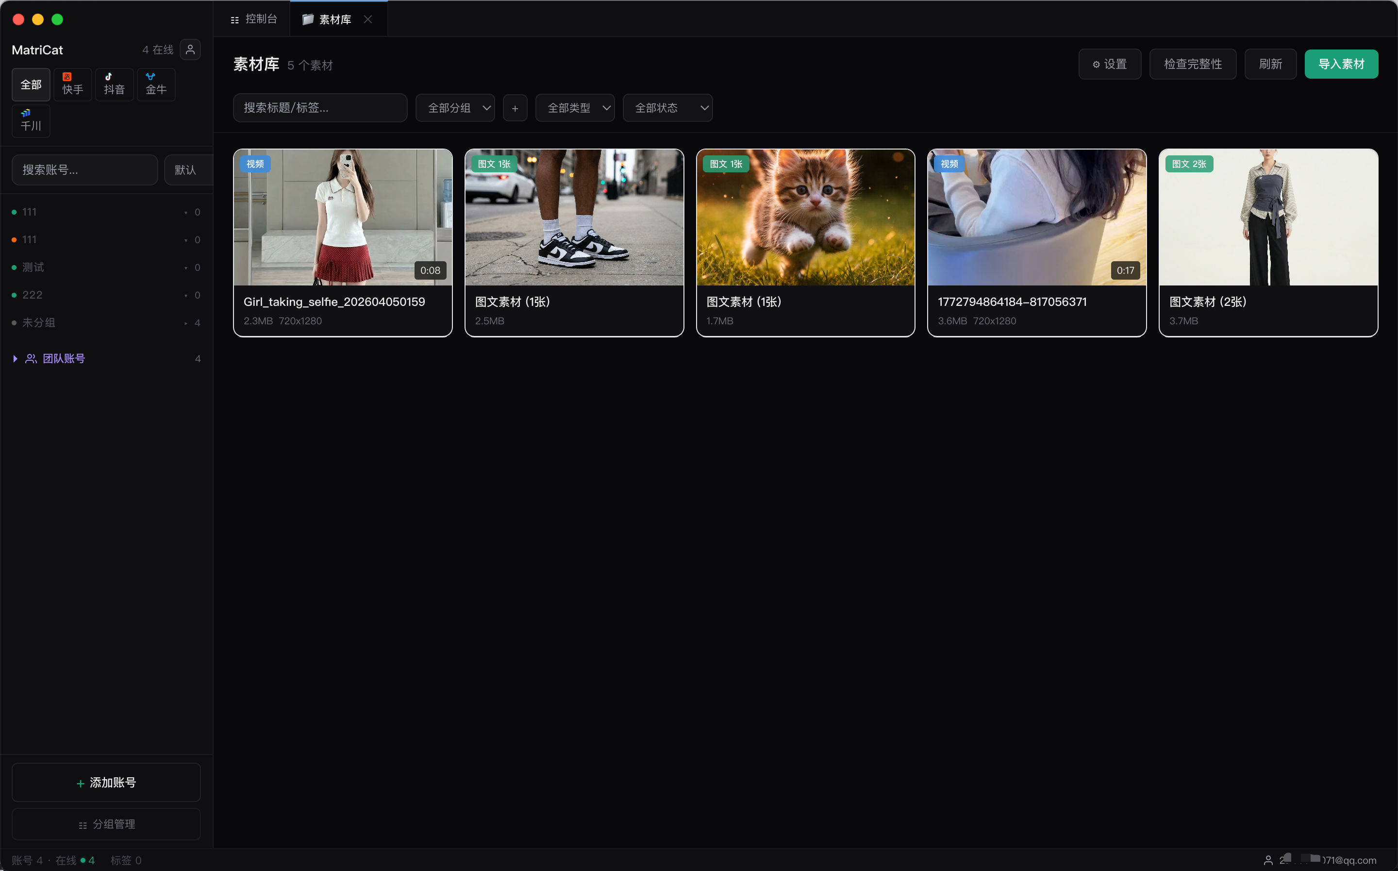Filter accounts by 金牛 platform
This screenshot has height=871, width=1398.
point(155,84)
